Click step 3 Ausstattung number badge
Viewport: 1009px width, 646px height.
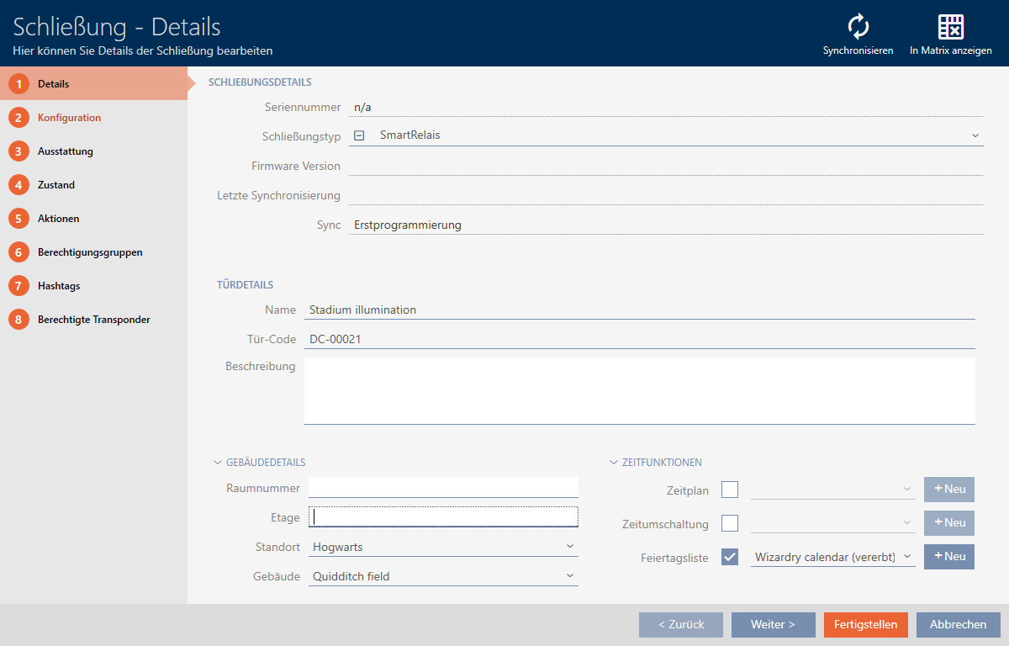[18, 151]
